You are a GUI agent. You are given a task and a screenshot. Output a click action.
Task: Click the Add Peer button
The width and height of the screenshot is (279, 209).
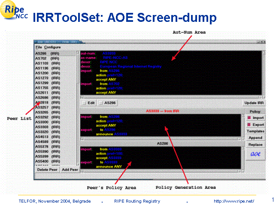click(69, 170)
